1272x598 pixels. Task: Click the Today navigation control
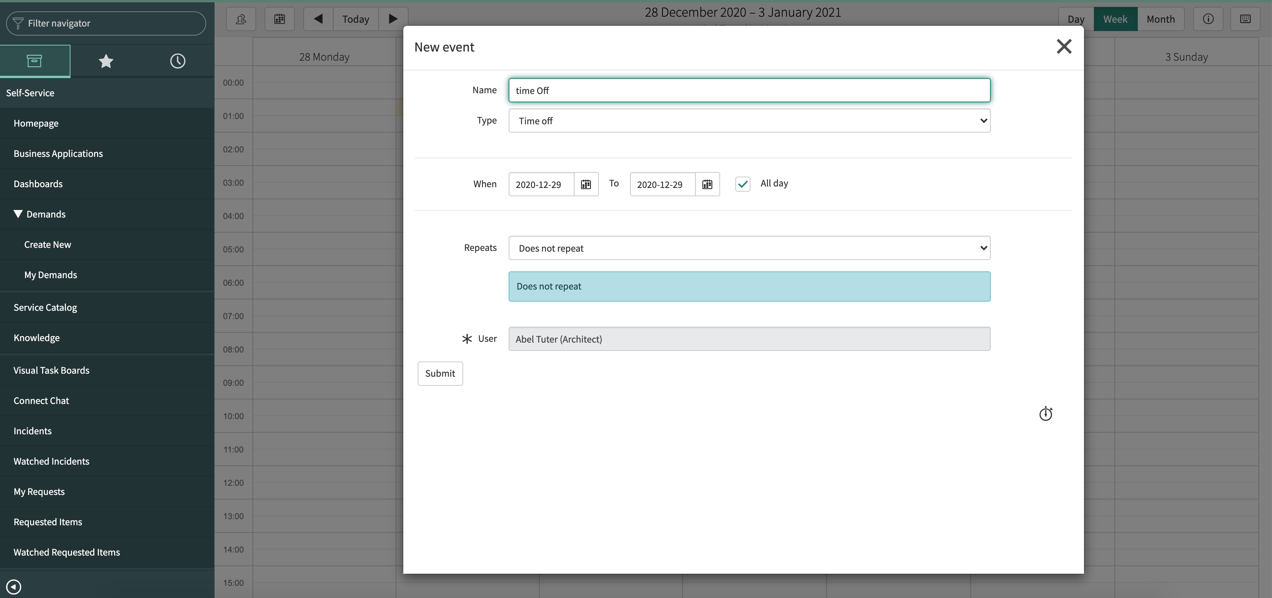[355, 19]
